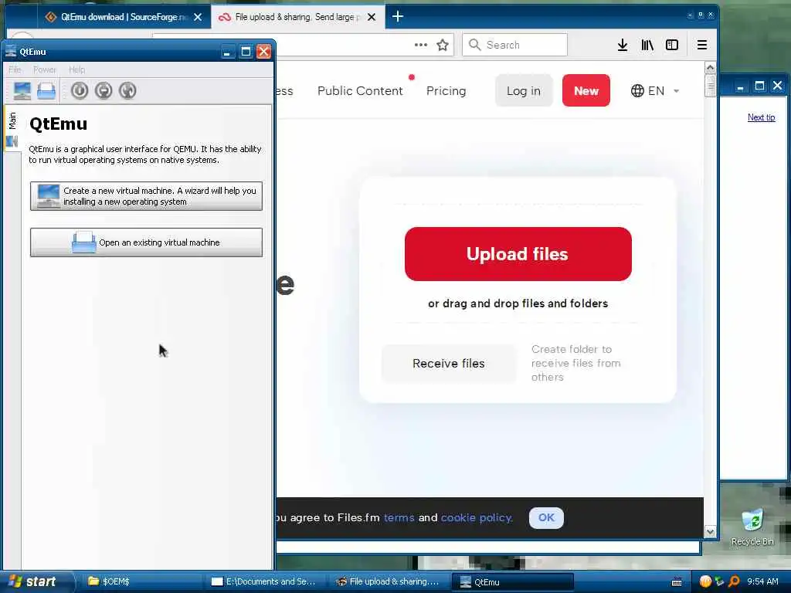Open Public Content link on Files.fm
The height and width of the screenshot is (593, 791).
coord(360,91)
